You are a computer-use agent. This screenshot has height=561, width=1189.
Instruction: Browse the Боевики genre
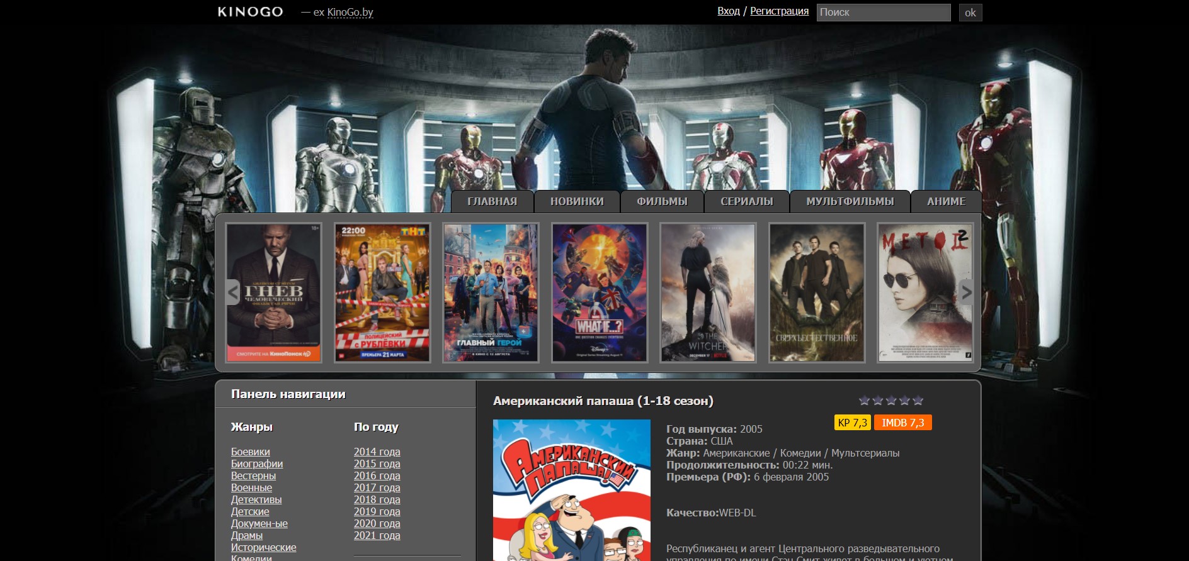(251, 452)
